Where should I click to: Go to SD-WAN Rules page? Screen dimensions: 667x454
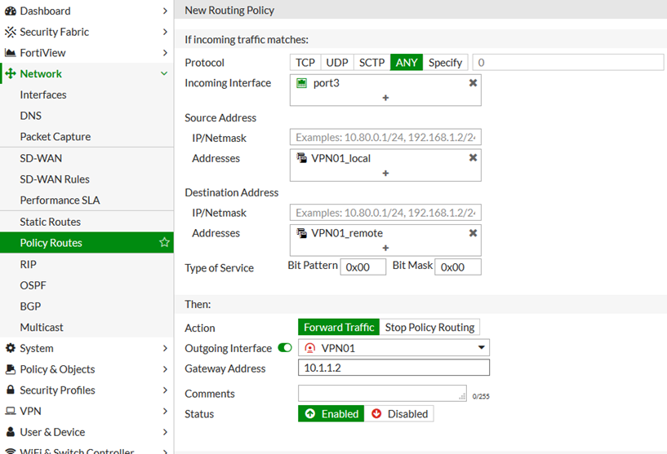tap(55, 179)
